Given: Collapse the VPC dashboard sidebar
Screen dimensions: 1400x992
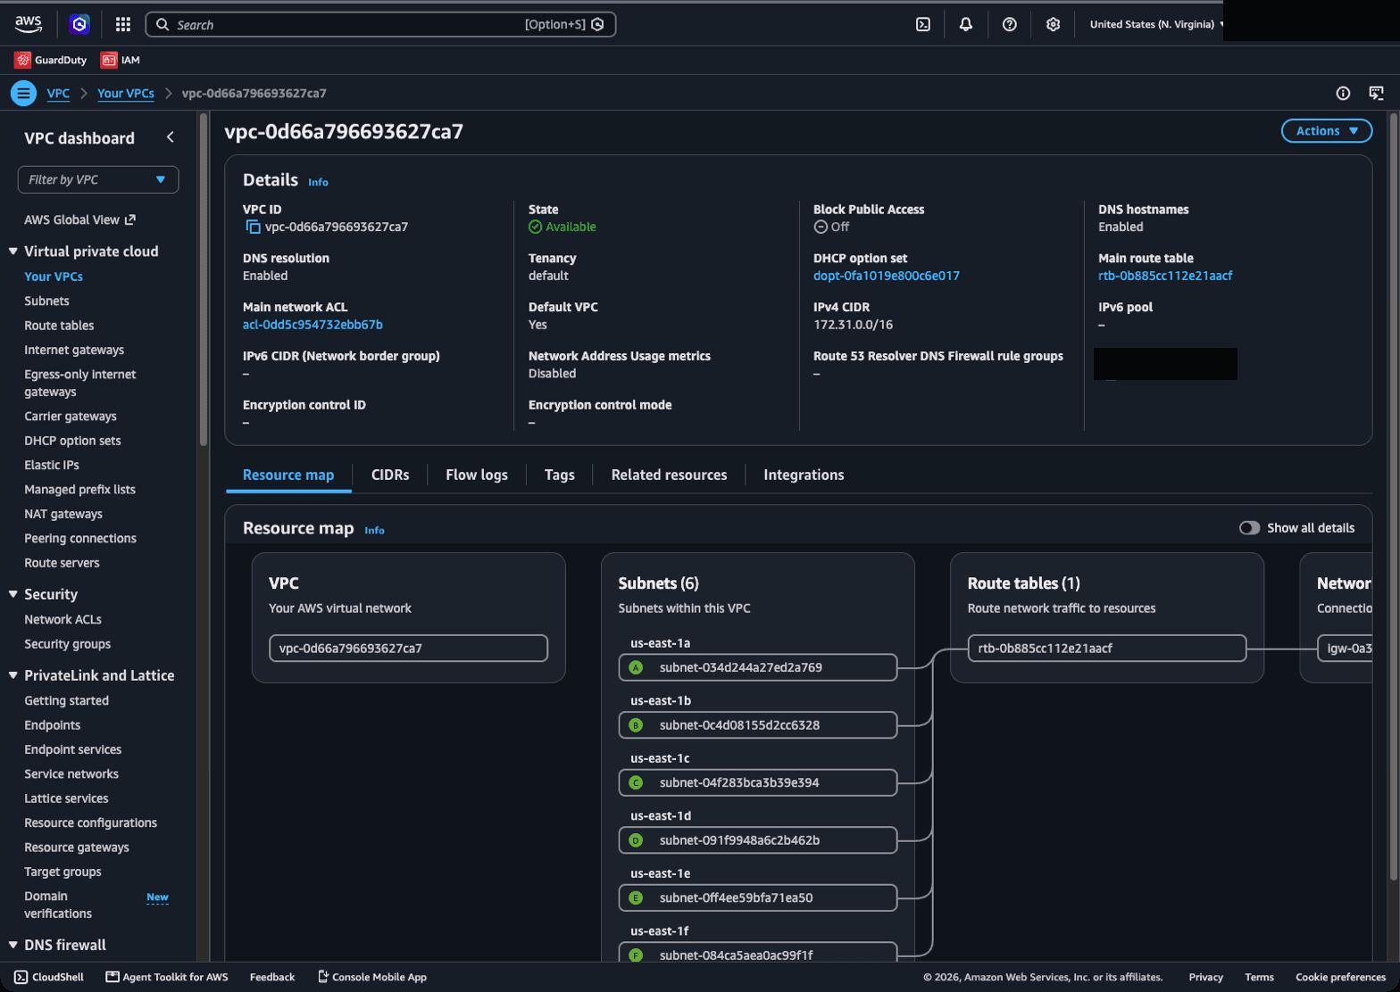Looking at the screenshot, I should click(x=171, y=137).
